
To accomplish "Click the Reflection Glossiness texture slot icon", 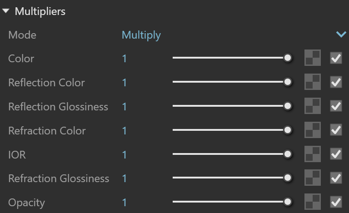I will coord(313,106).
